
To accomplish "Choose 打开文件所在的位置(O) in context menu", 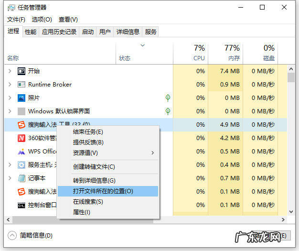I will pos(108,191).
